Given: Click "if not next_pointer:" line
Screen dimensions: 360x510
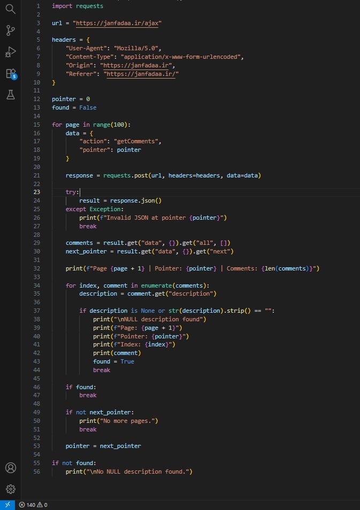Looking at the screenshot, I should 100,412.
